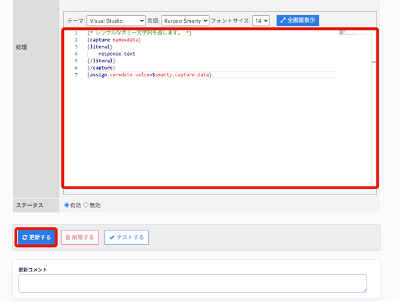399x302 pixels.
Task: Click the {capture name=data} code line
Action: coord(114,40)
